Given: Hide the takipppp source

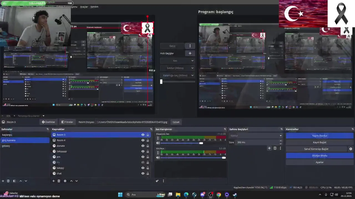Looking at the screenshot, I should (143, 151).
